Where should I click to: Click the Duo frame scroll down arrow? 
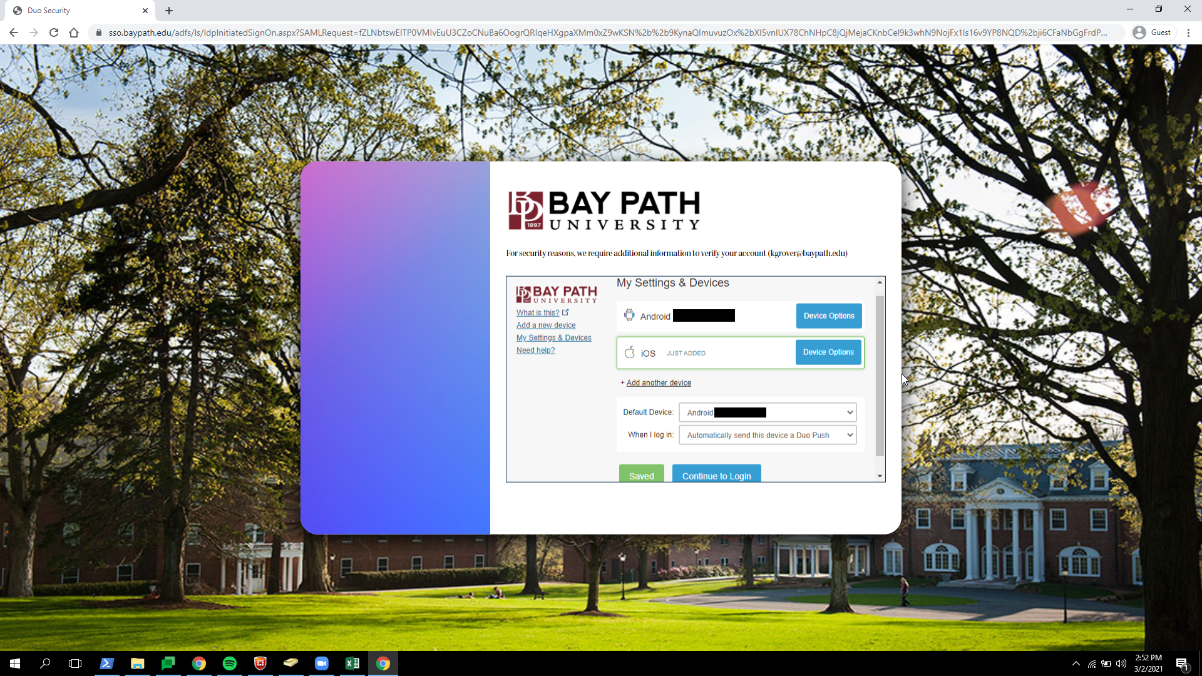click(x=880, y=476)
